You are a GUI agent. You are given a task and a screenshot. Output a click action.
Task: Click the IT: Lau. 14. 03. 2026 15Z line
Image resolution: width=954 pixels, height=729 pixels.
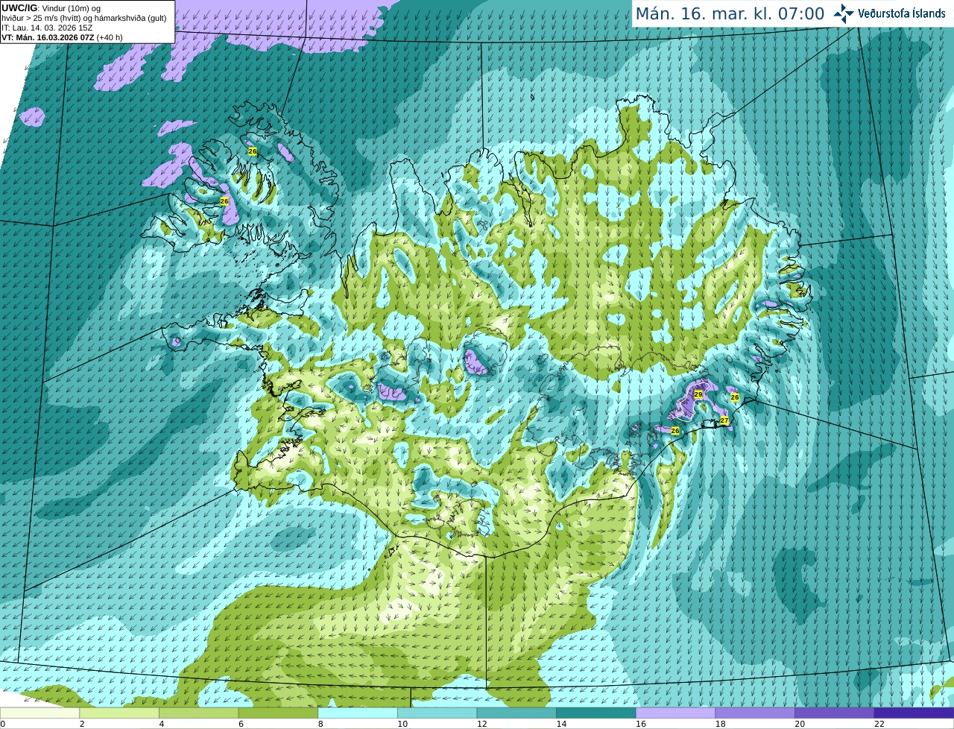[47, 28]
